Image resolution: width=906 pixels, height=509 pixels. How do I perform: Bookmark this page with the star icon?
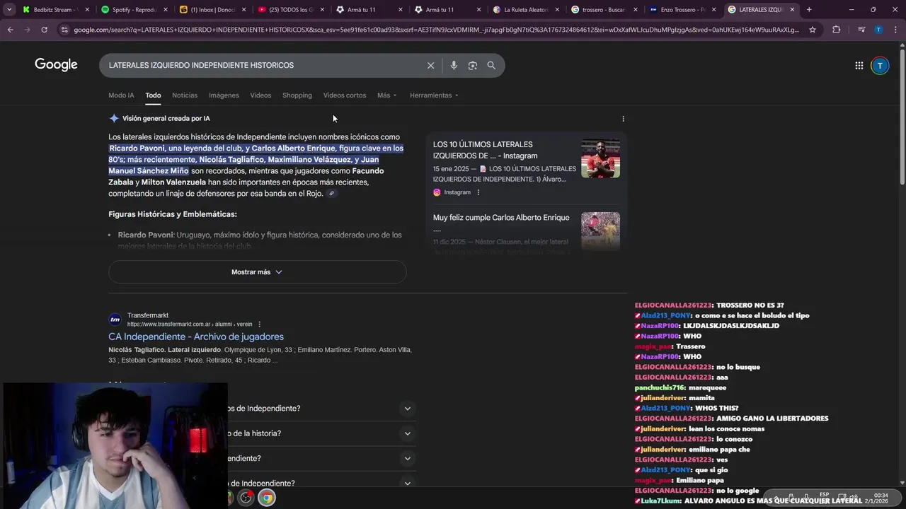pos(813,30)
